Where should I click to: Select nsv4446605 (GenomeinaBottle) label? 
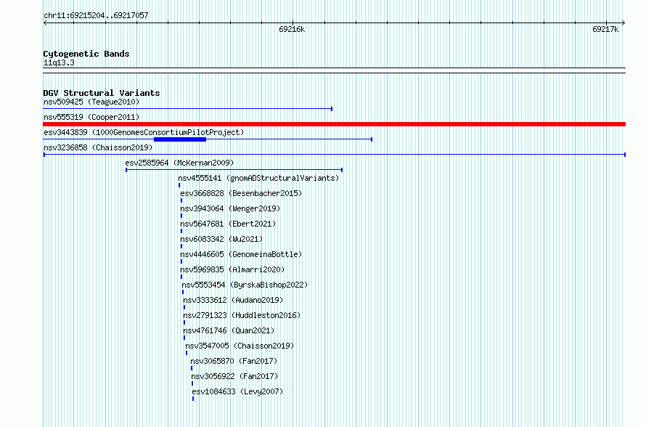click(x=241, y=254)
